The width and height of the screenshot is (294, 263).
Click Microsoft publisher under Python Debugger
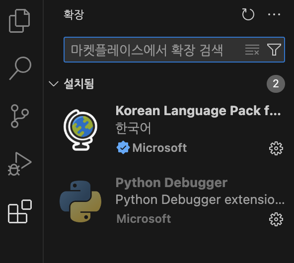[x=144, y=219]
